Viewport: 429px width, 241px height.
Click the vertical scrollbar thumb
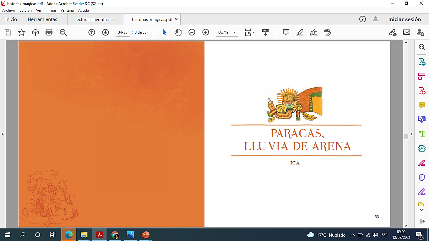coord(406,136)
